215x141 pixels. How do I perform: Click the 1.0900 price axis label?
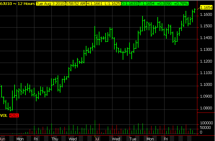click(x=206, y=96)
